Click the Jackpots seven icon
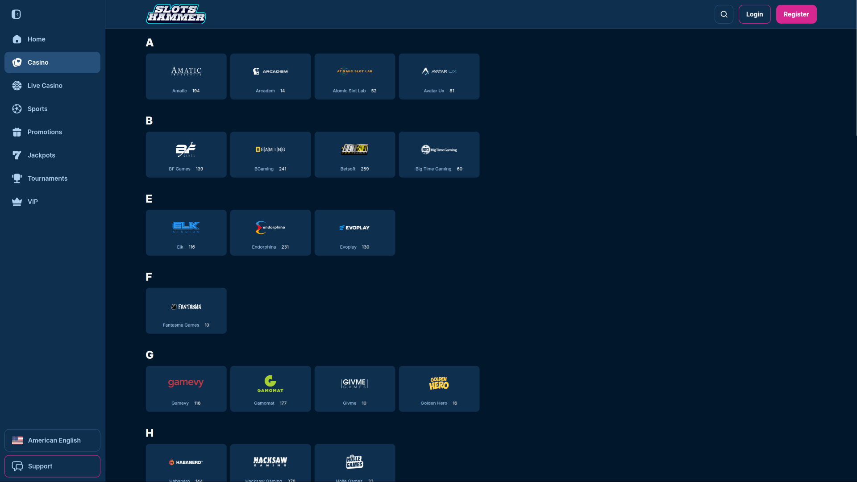This screenshot has height=482, width=857. pyautogui.click(x=17, y=155)
